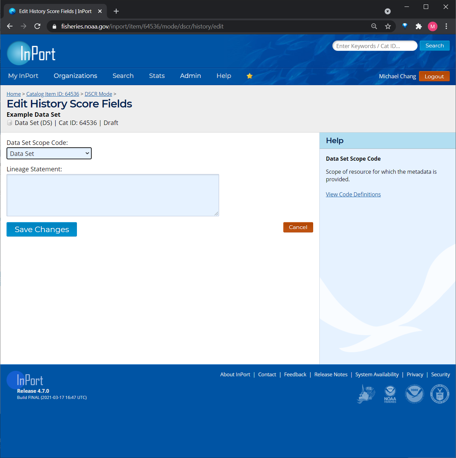This screenshot has width=456, height=458.
Task: Click the orange Cancel button
Action: coord(298,227)
